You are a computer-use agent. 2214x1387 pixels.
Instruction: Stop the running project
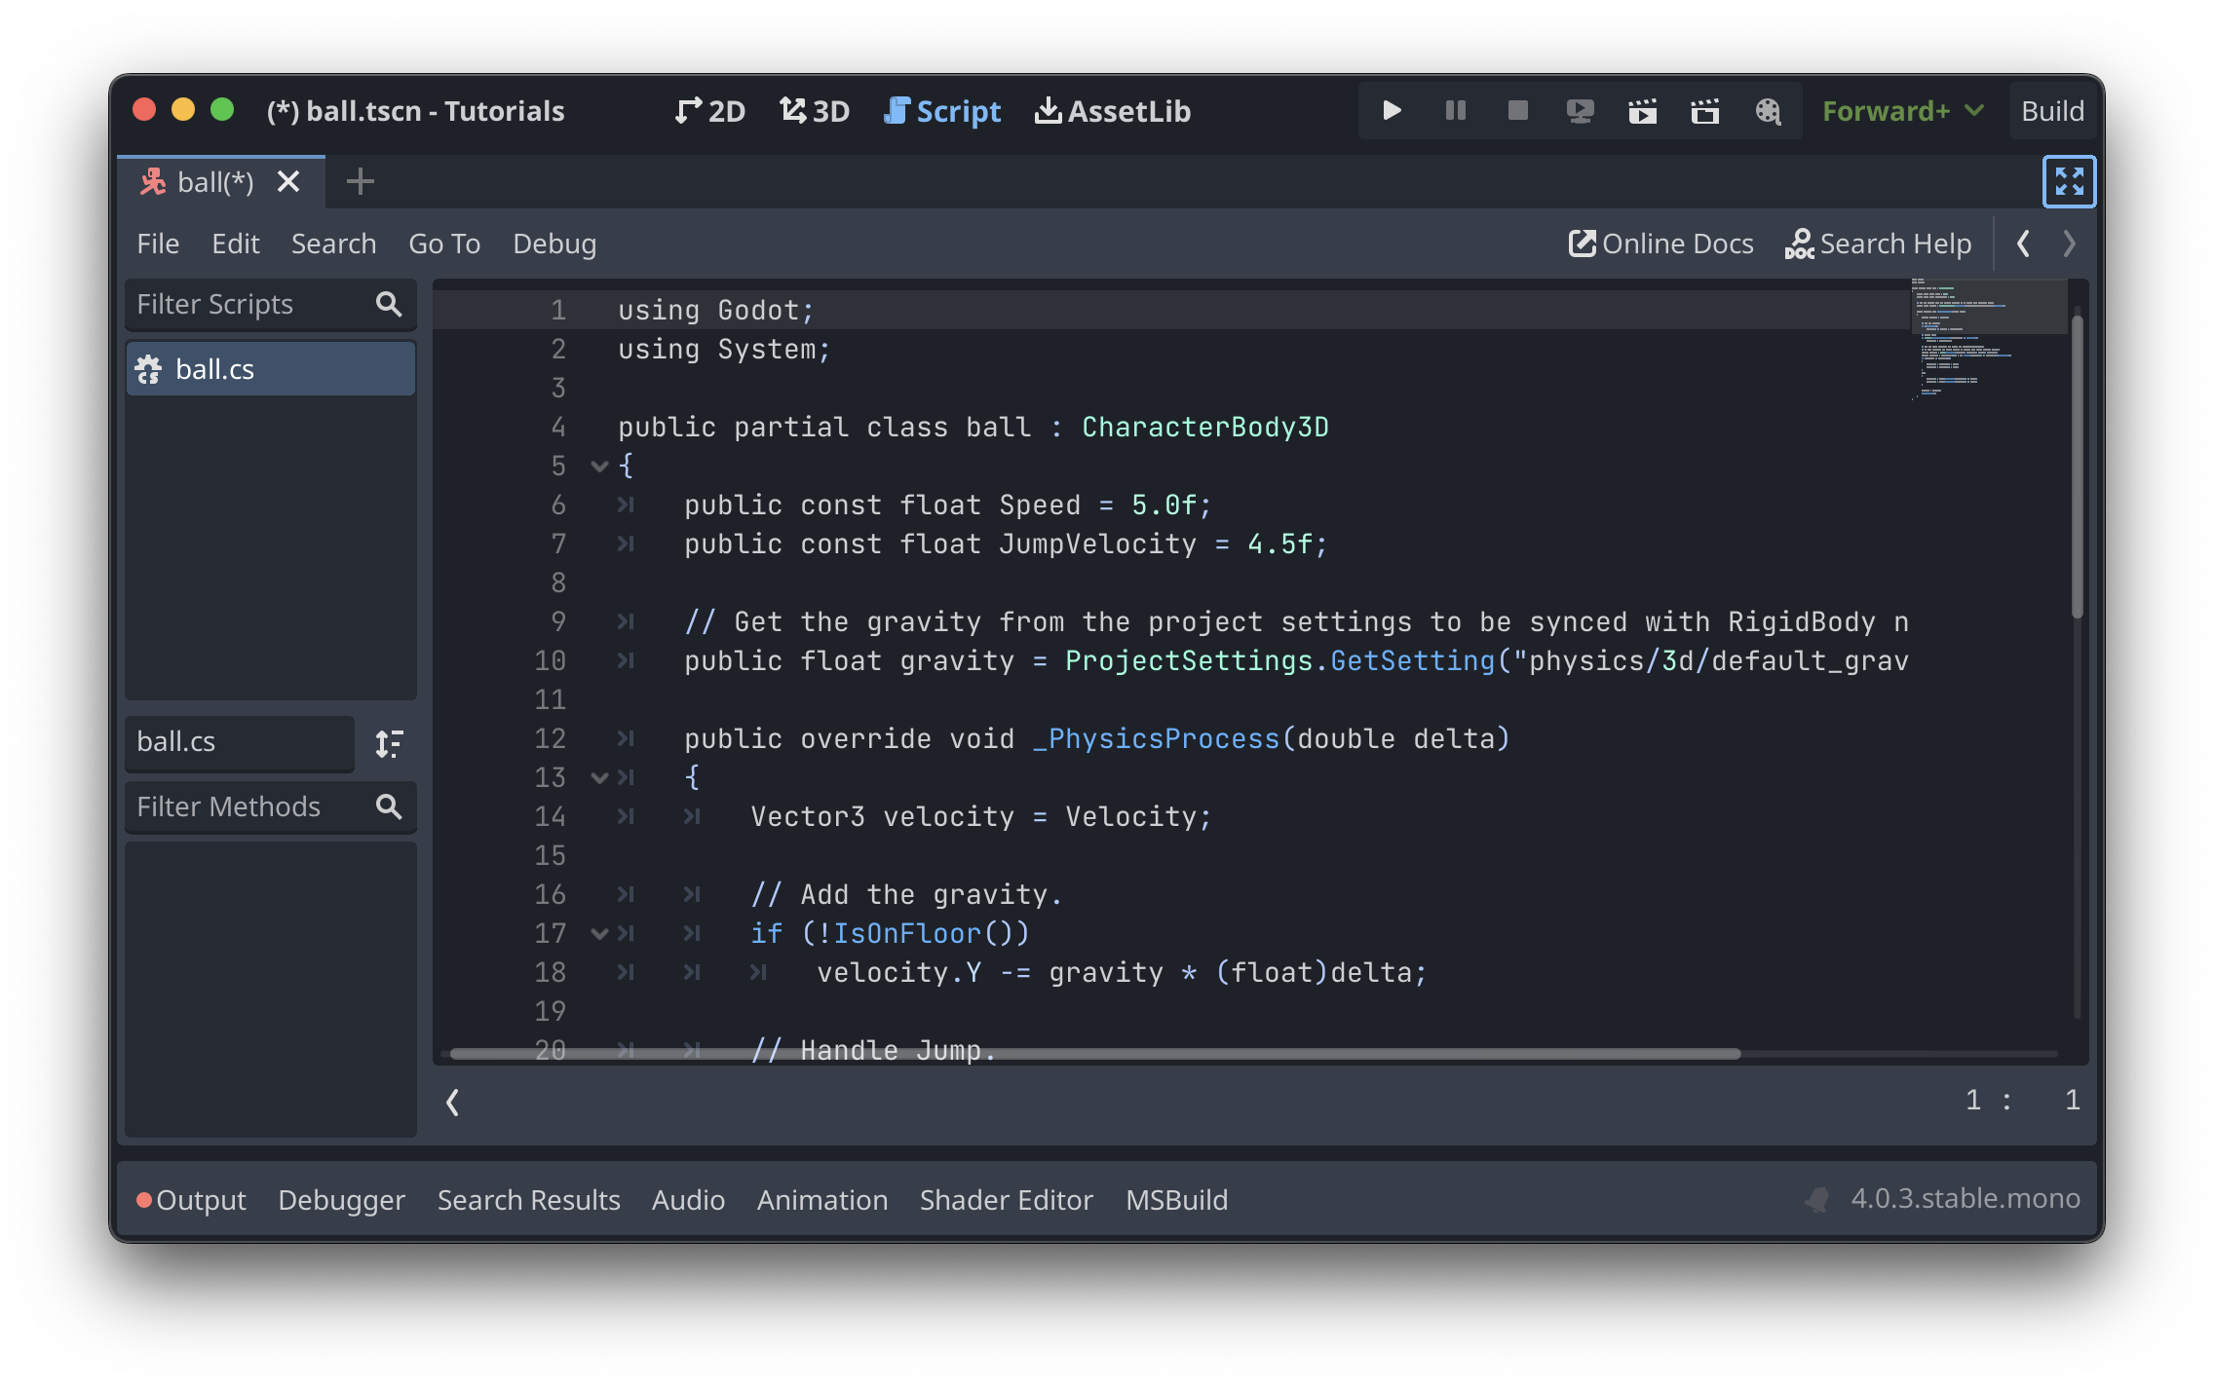1516,110
